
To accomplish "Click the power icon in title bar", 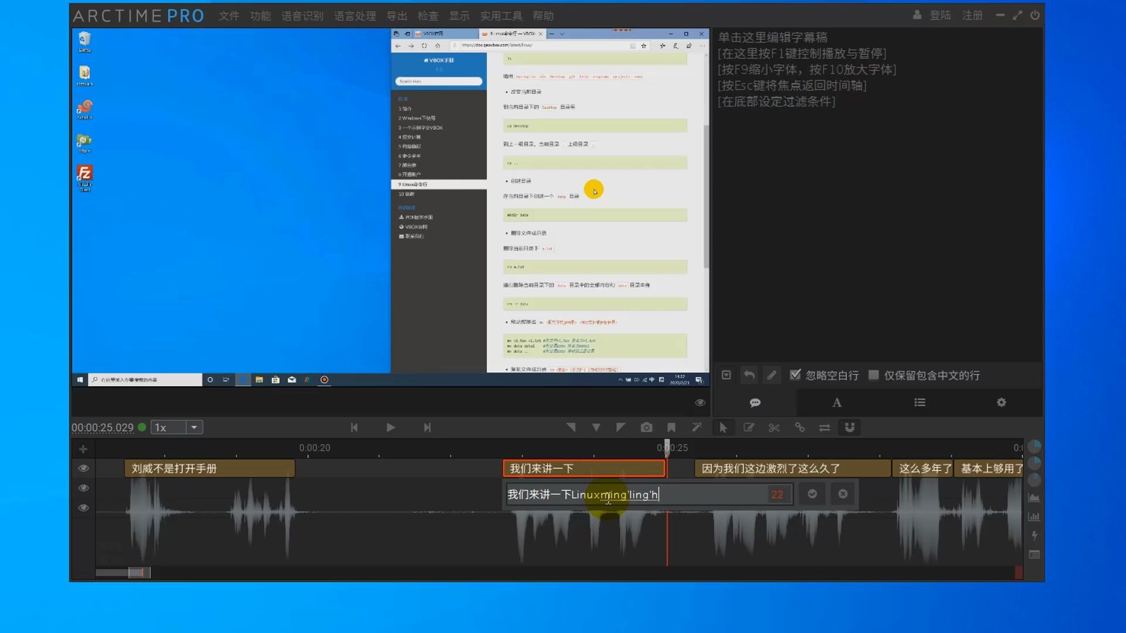I will pyautogui.click(x=1035, y=15).
